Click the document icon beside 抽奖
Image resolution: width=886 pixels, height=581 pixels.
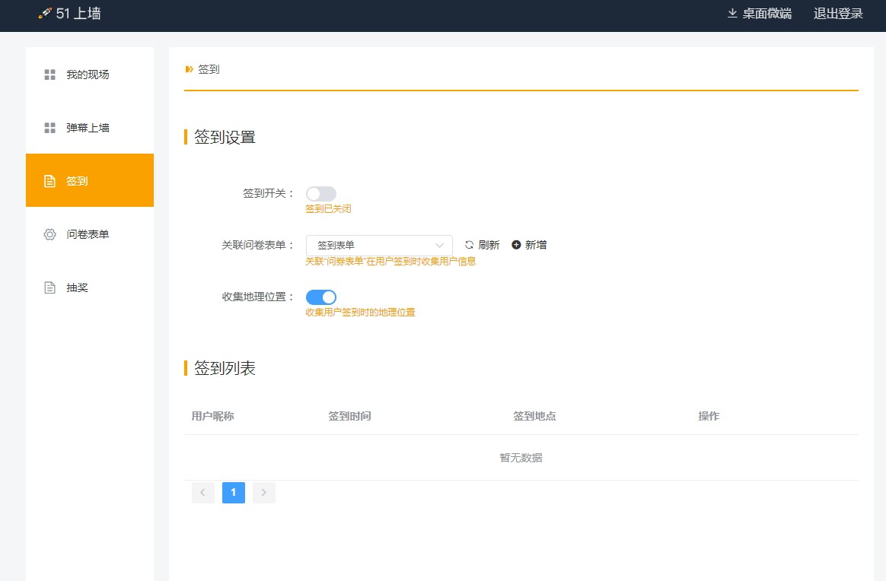click(x=49, y=287)
